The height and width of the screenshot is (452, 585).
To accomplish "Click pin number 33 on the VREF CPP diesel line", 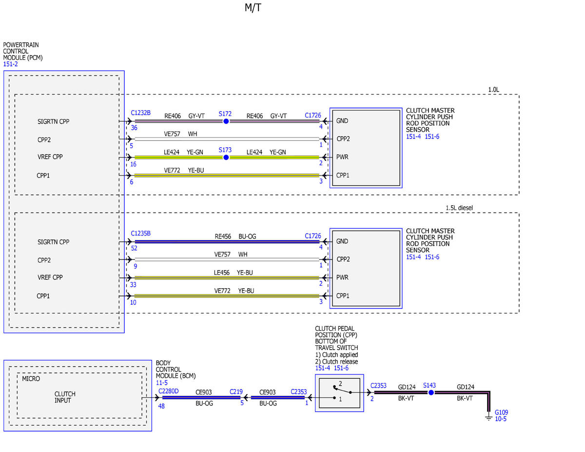I will (132, 284).
